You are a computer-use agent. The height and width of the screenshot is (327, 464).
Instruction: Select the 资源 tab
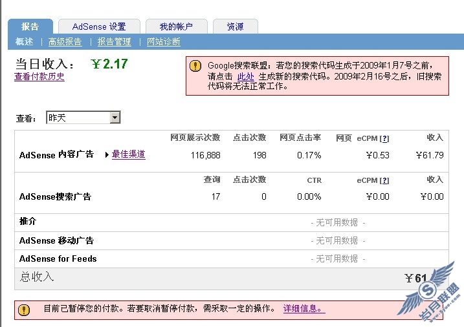[x=235, y=26]
